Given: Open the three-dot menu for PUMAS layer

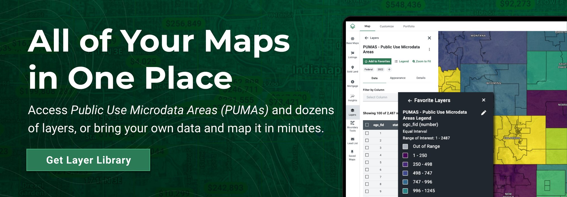Looking at the screenshot, I should (x=429, y=49).
